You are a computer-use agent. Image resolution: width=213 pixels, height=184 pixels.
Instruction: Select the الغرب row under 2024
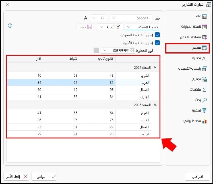(79, 82)
